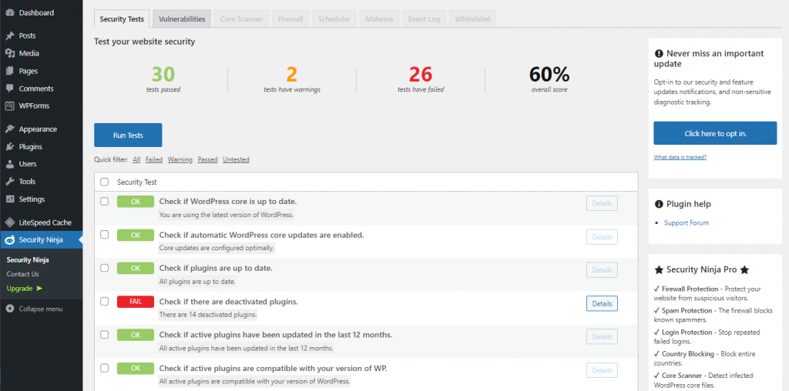789x391 pixels.
Task: Click the Comments speech bubble icon
Action: 9,89
